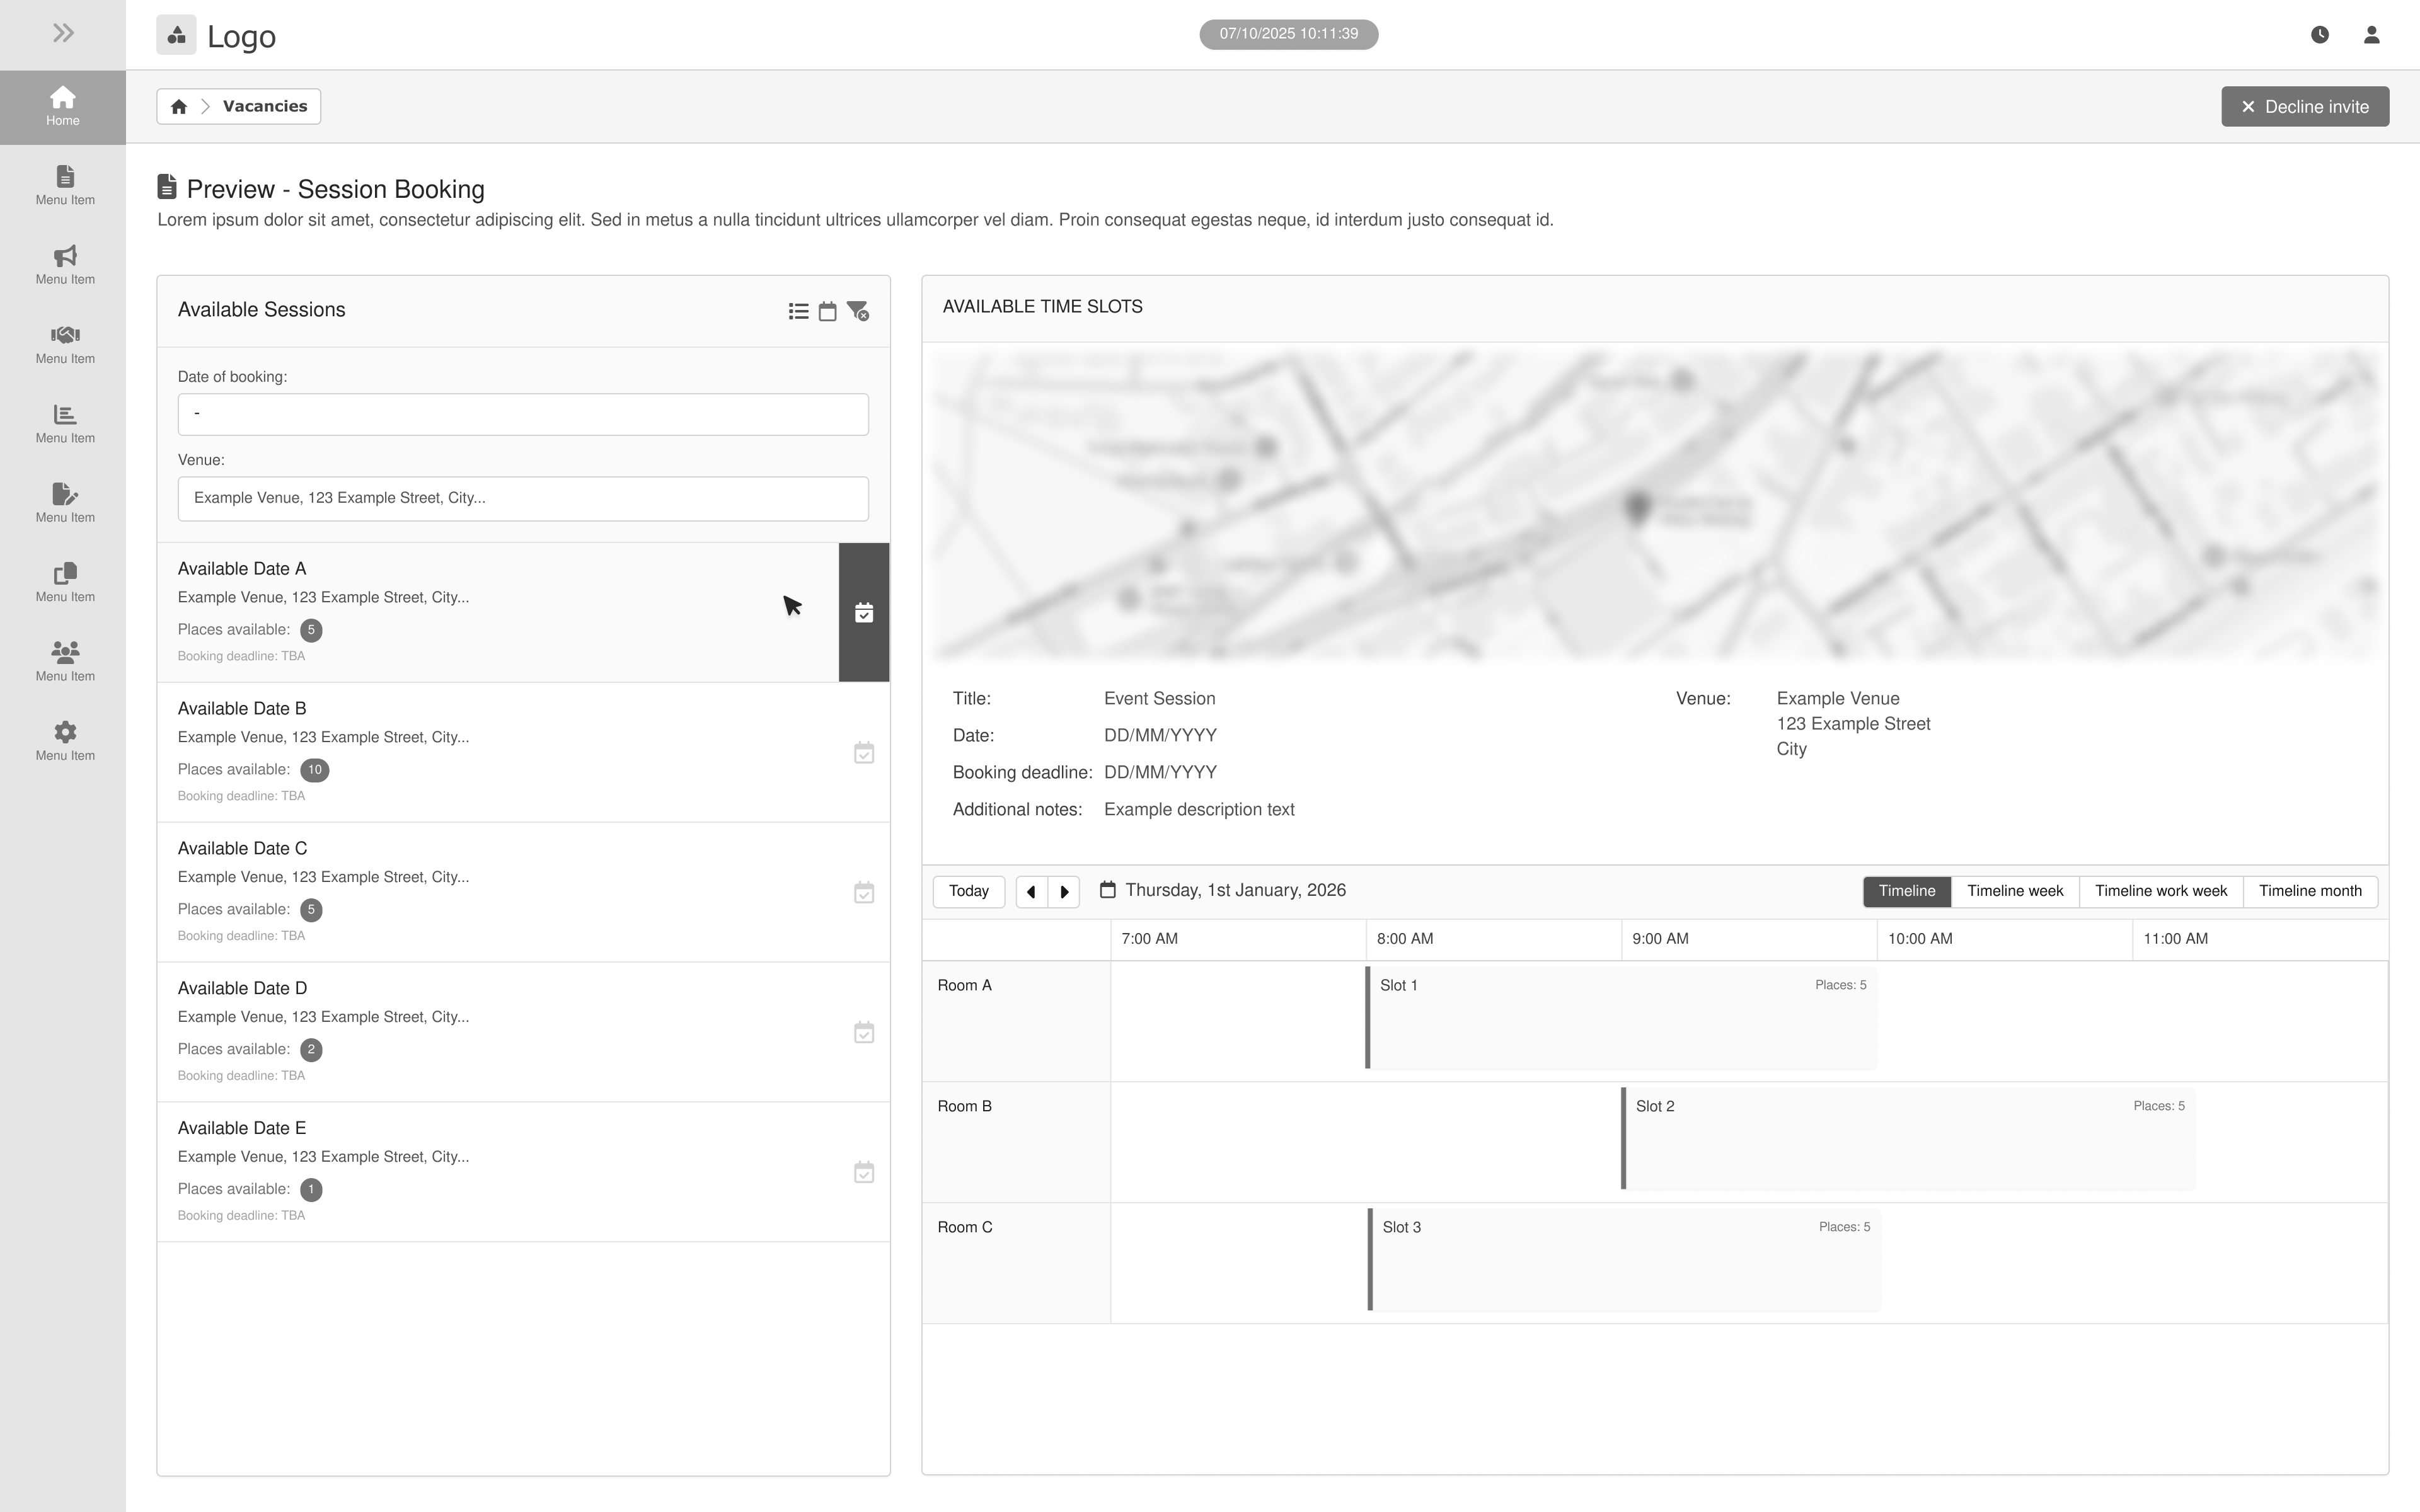The image size is (2420, 1512).
Task: Open the settings gear Menu Item
Action: (x=65, y=742)
